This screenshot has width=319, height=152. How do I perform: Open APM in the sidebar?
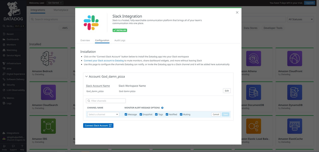(x=9, y=69)
